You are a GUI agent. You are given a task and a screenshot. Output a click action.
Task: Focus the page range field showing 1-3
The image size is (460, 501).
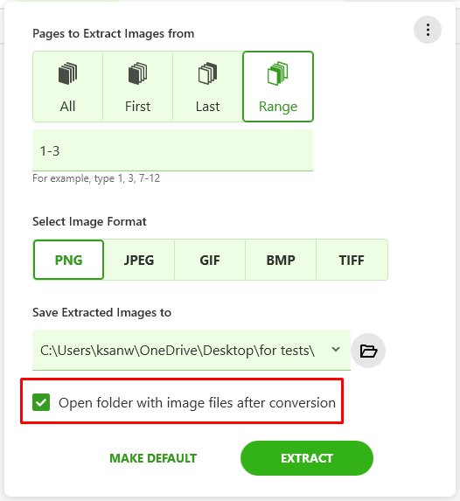(x=172, y=150)
